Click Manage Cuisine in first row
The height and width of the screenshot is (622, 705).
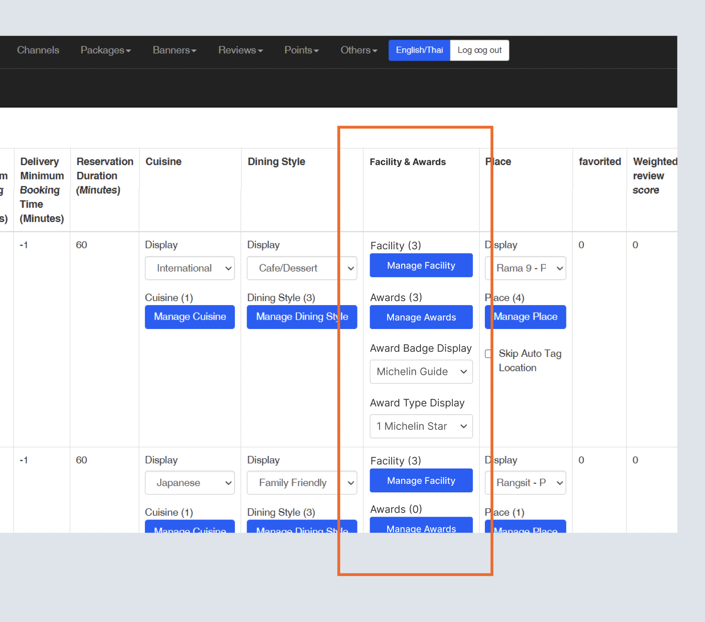tap(190, 317)
